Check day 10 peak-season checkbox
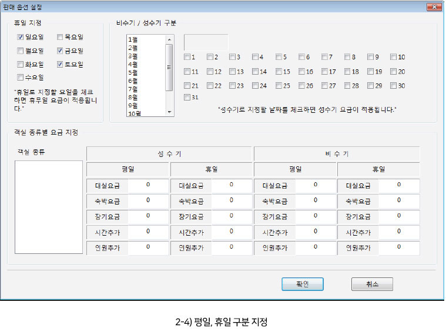The height and width of the screenshot is (335, 446). pyautogui.click(x=393, y=57)
